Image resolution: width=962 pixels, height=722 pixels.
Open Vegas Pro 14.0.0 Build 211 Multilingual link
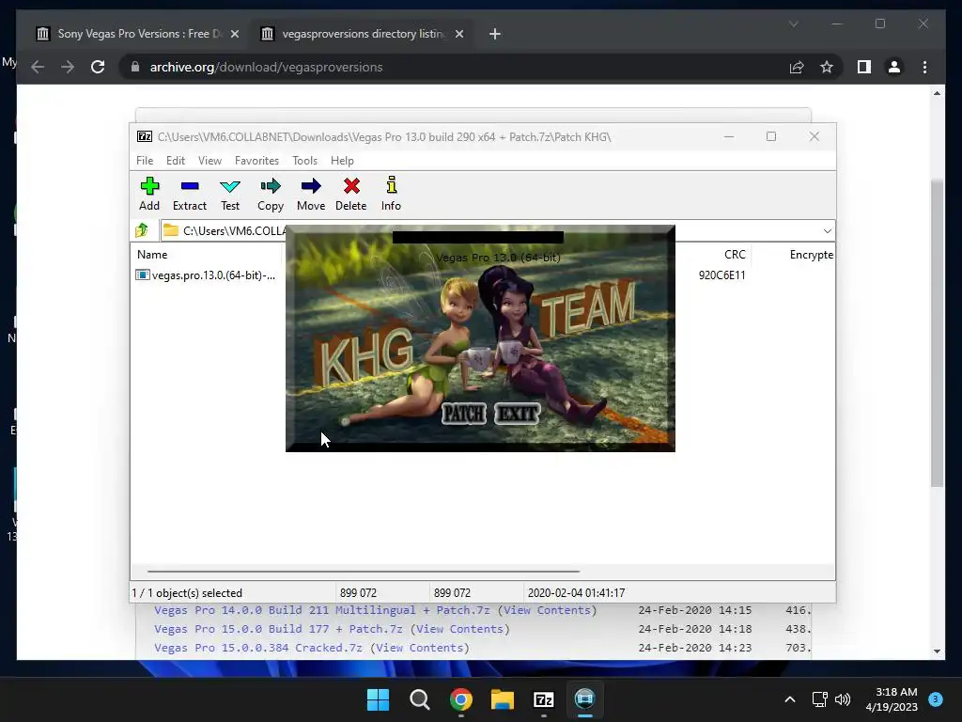coord(321,610)
